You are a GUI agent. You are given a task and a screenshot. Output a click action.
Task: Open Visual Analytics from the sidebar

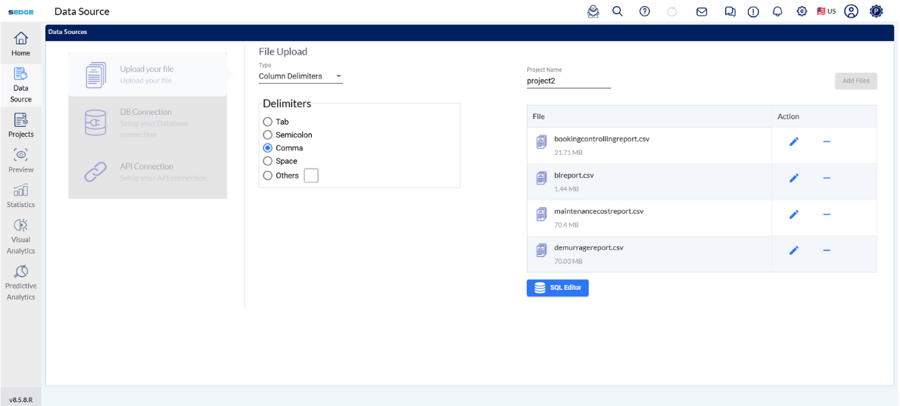[x=20, y=236]
